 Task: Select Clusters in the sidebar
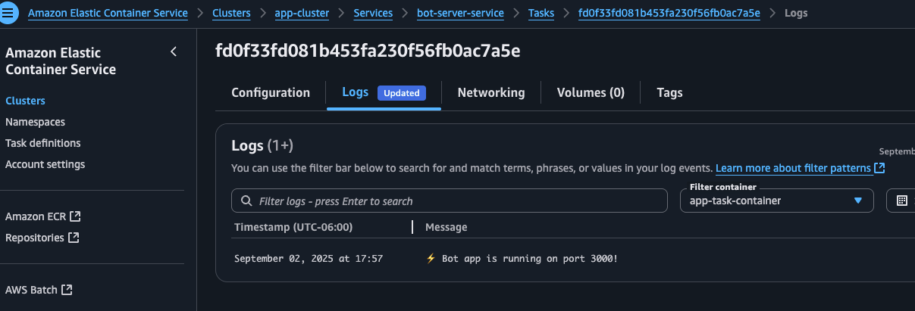coord(25,101)
